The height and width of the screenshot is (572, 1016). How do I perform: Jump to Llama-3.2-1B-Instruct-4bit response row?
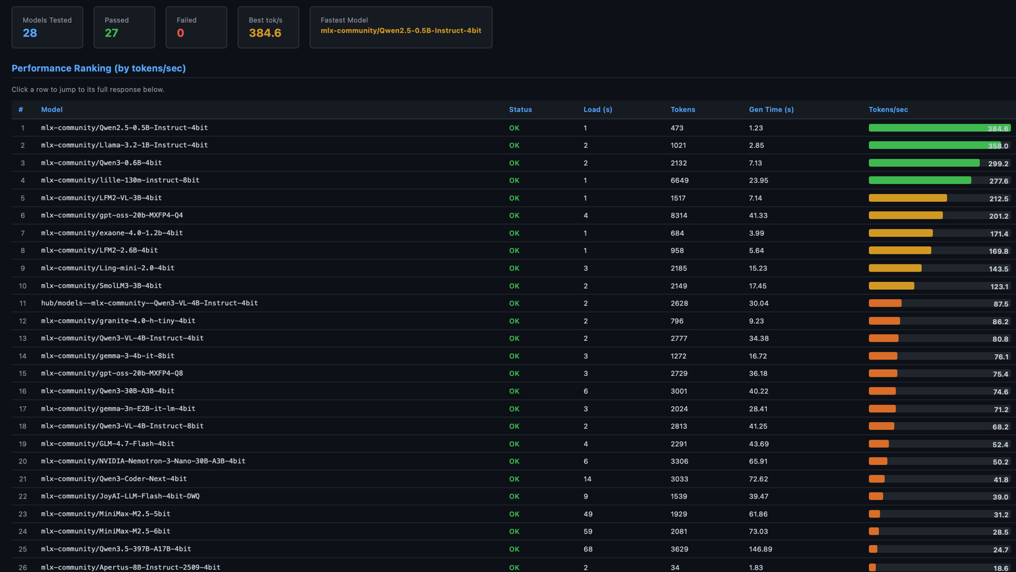click(124, 145)
